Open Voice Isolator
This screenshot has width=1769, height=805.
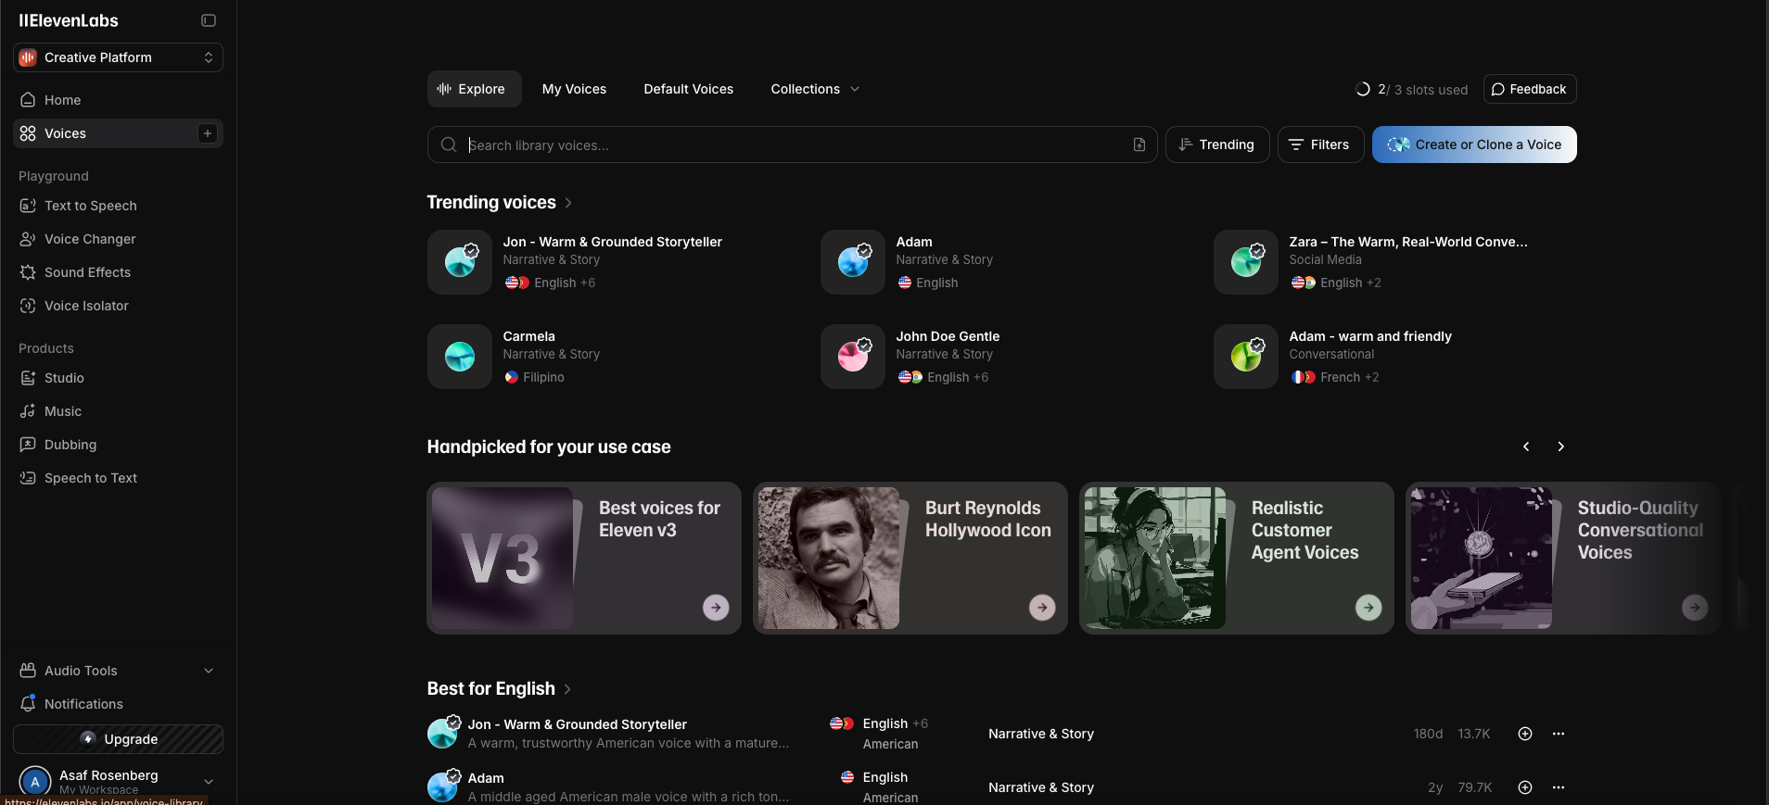118,306
